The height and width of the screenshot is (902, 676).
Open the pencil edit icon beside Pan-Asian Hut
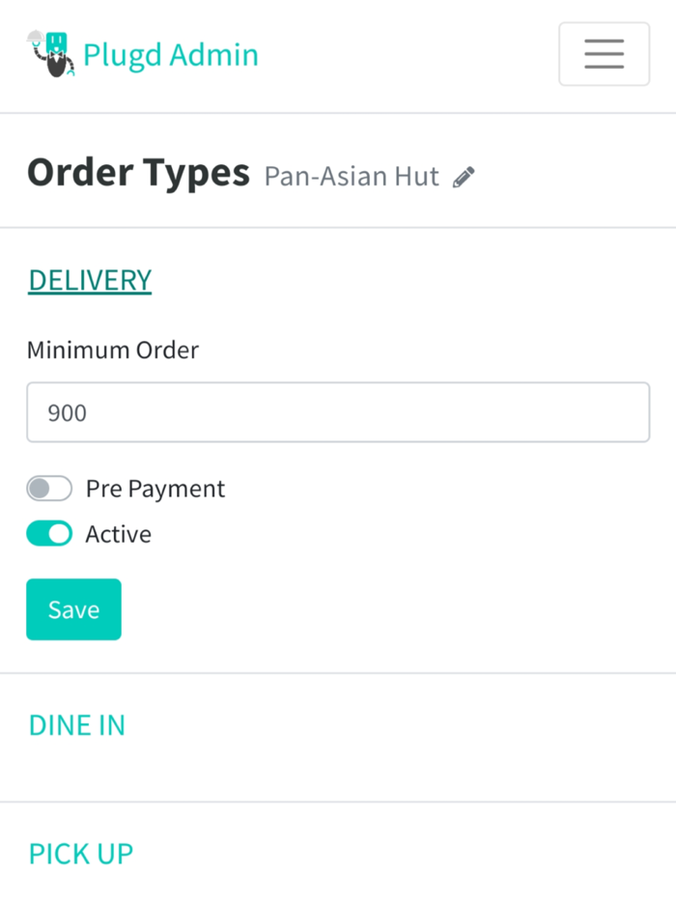coord(463,177)
